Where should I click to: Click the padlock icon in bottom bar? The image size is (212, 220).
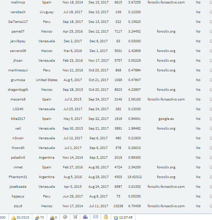[x=106, y=217]
